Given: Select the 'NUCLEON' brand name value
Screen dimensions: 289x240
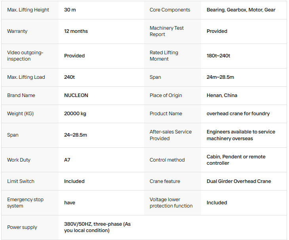Looking at the screenshot, I should pyautogui.click(x=76, y=95).
